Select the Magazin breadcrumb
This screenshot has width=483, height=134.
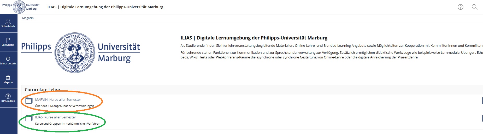tap(28, 18)
